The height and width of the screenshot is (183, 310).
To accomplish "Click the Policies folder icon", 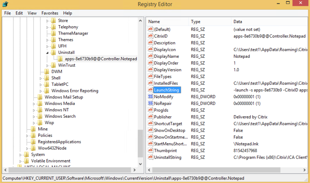I will (33, 135).
